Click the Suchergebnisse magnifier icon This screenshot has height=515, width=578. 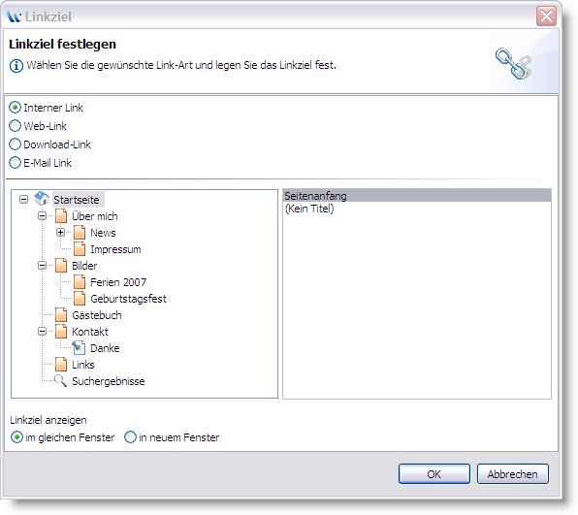[60, 381]
